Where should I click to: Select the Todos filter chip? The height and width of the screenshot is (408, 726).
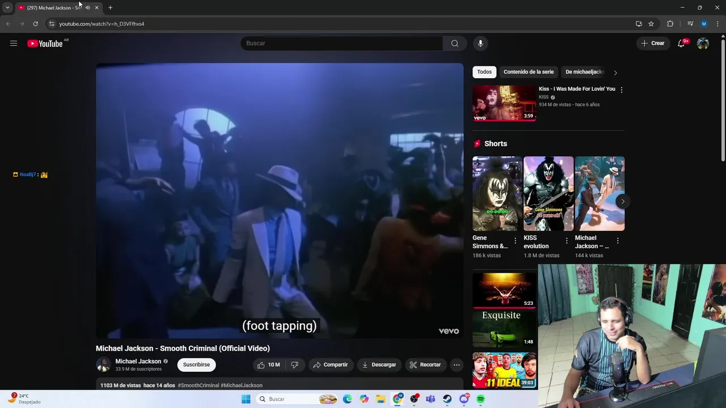pos(484,72)
